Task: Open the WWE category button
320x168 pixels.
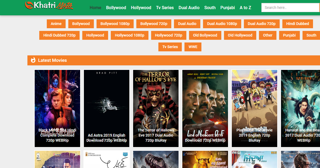Action: [x=193, y=47]
